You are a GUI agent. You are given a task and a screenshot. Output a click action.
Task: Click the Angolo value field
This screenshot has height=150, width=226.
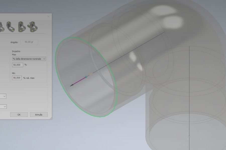pyautogui.click(x=29, y=42)
